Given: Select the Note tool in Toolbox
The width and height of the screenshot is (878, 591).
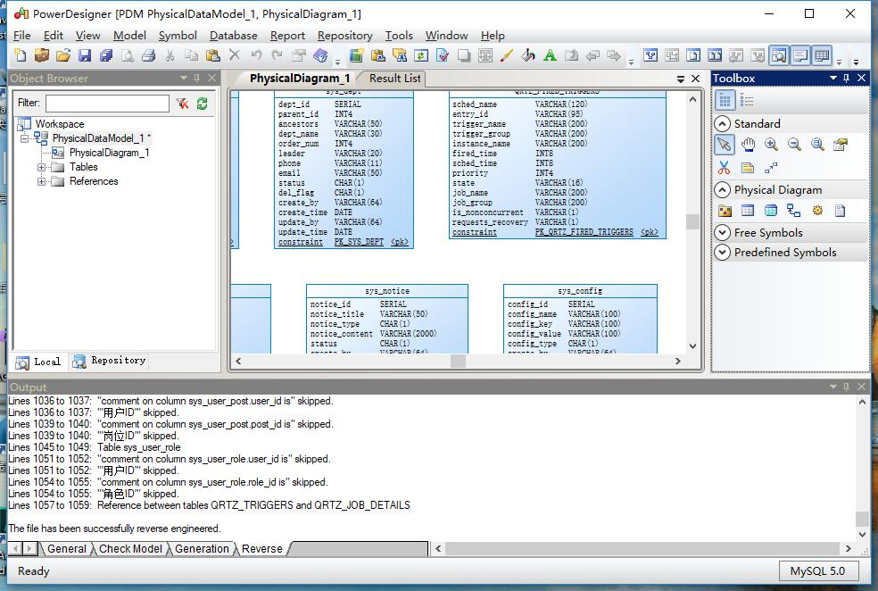Looking at the screenshot, I should tap(748, 168).
